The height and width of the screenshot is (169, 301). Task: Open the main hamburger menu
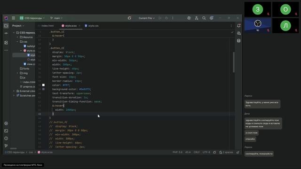tap(13, 18)
